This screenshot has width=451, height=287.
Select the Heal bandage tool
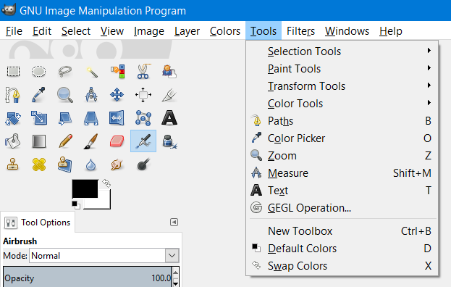click(x=38, y=165)
